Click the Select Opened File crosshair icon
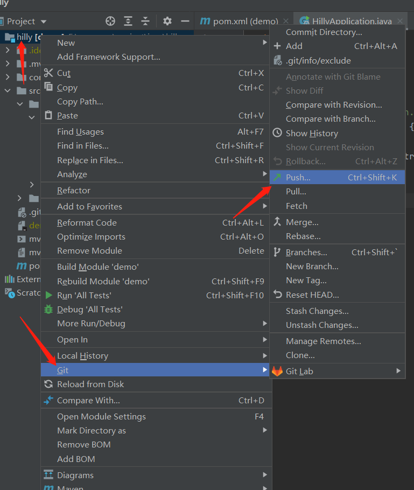414x490 pixels. tap(110, 21)
